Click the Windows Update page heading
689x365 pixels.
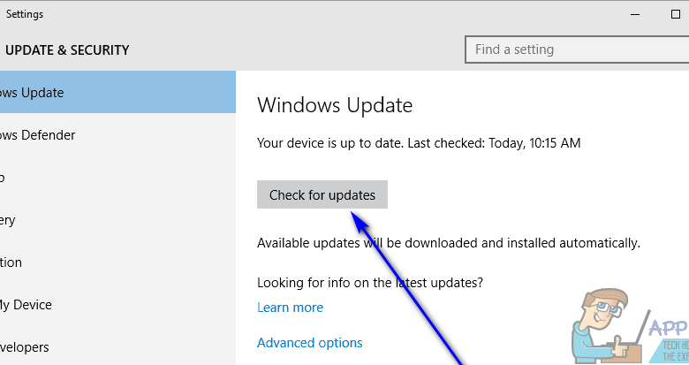(335, 105)
